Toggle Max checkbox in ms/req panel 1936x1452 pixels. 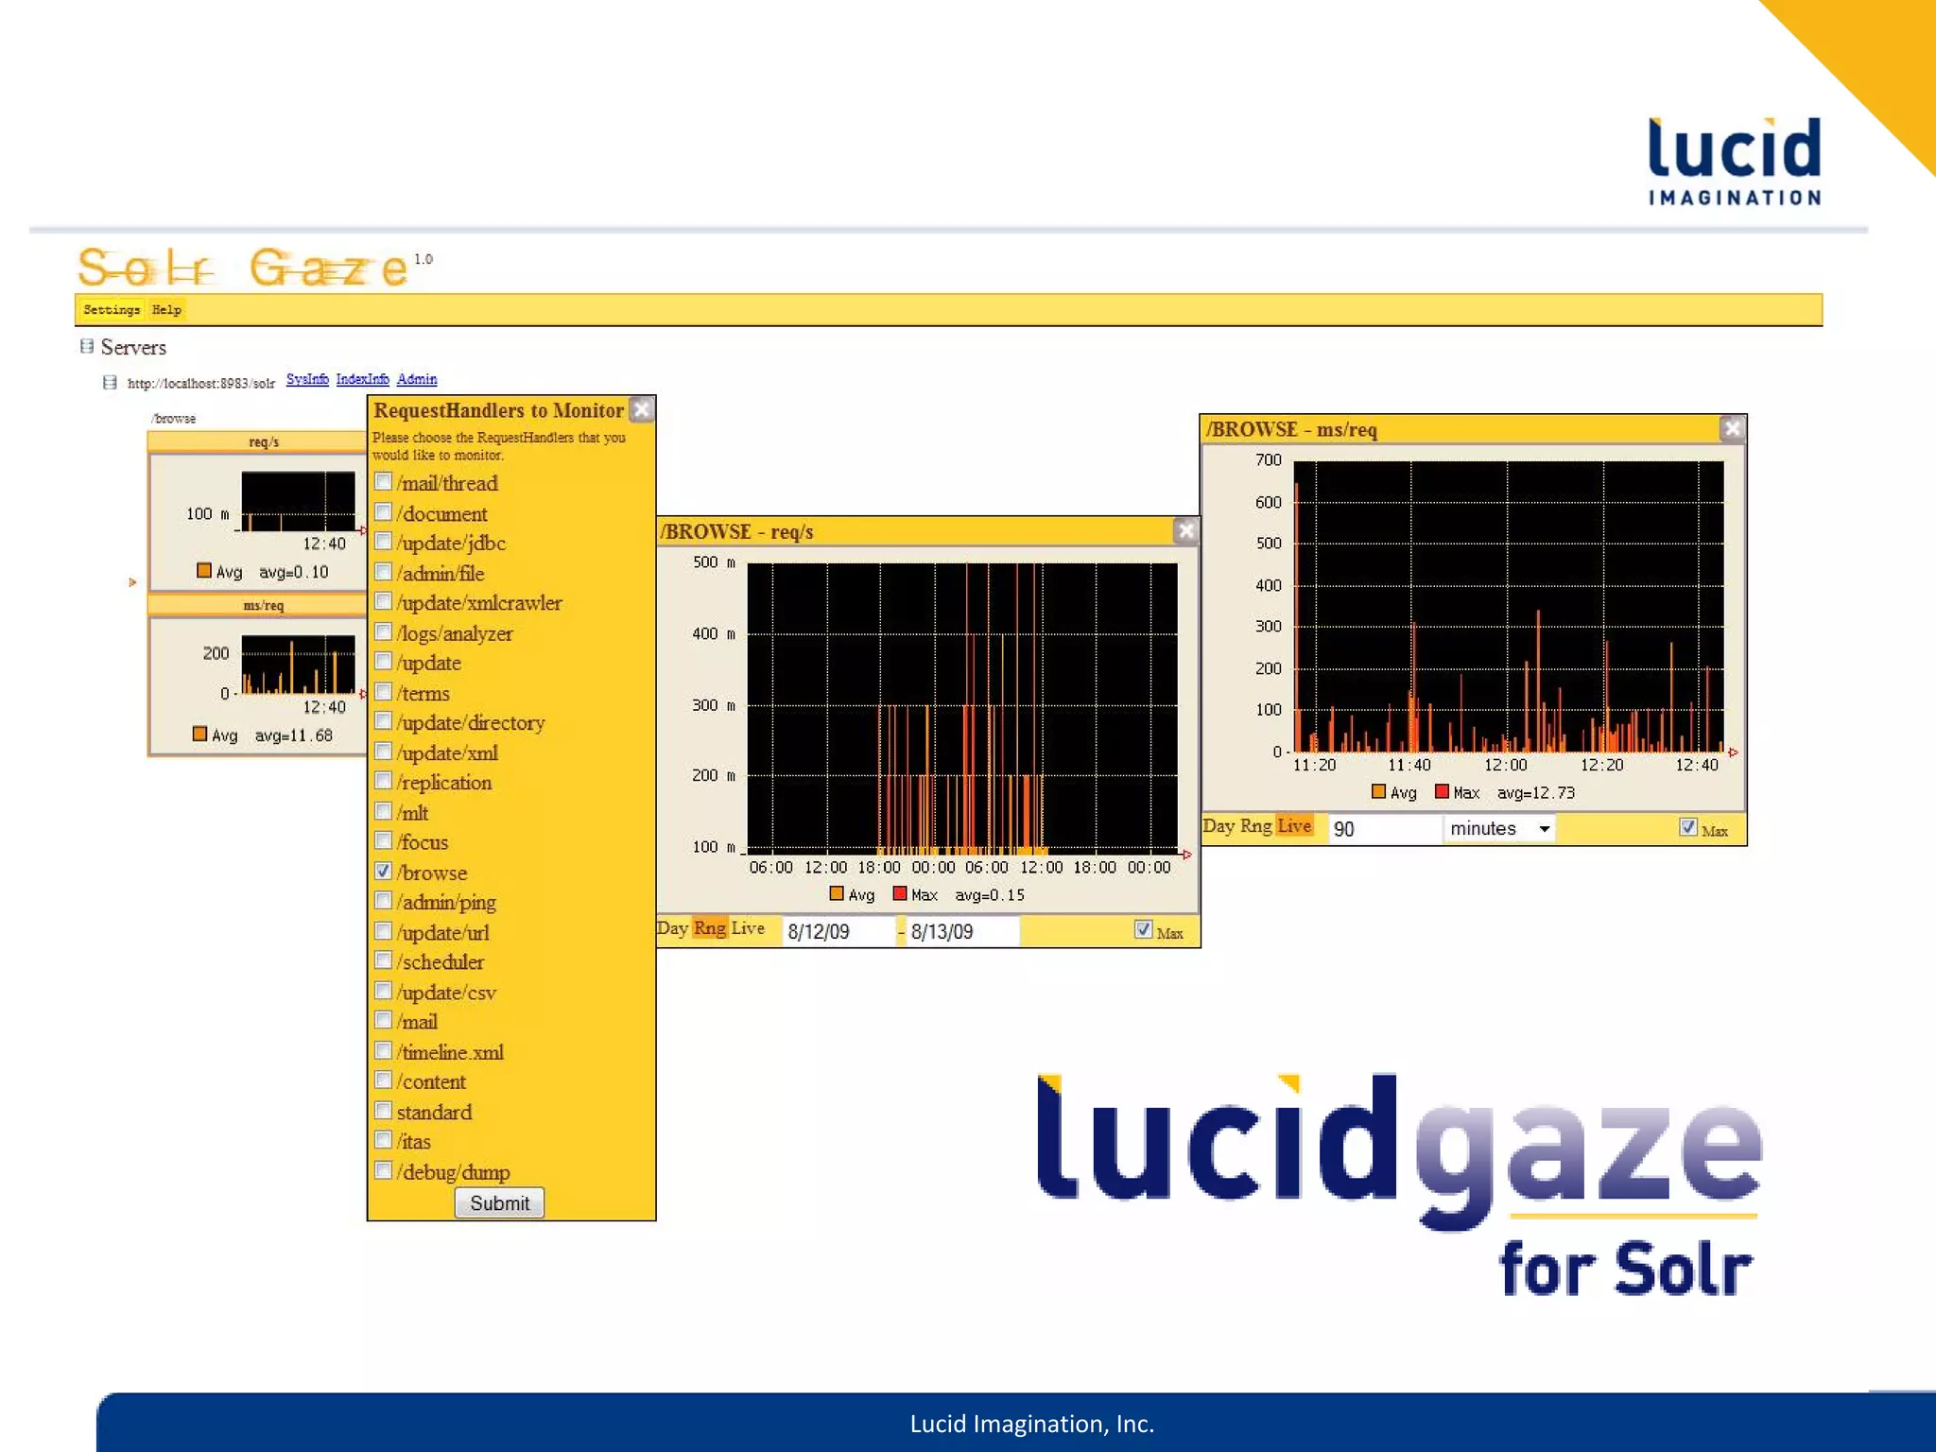pos(1687,827)
